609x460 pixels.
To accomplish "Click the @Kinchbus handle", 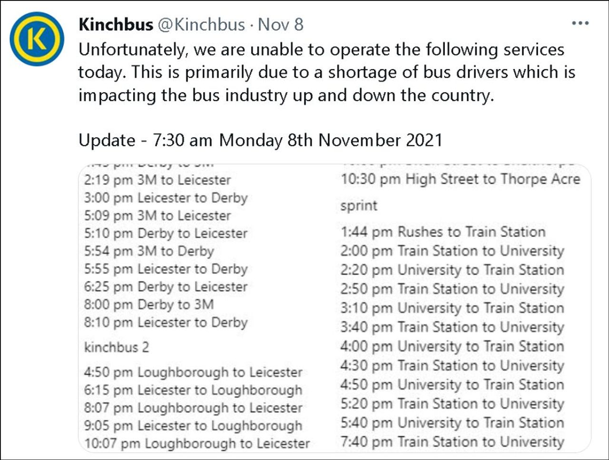I will 201,24.
